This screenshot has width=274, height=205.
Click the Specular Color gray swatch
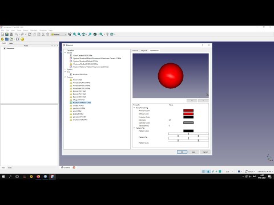[x=188, y=123]
